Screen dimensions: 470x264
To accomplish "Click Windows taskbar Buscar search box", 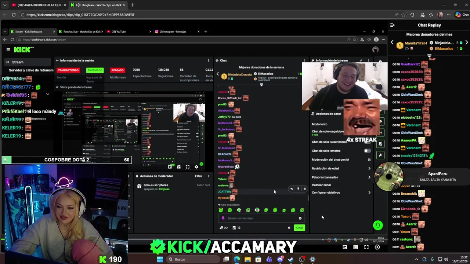I will 193,259.
